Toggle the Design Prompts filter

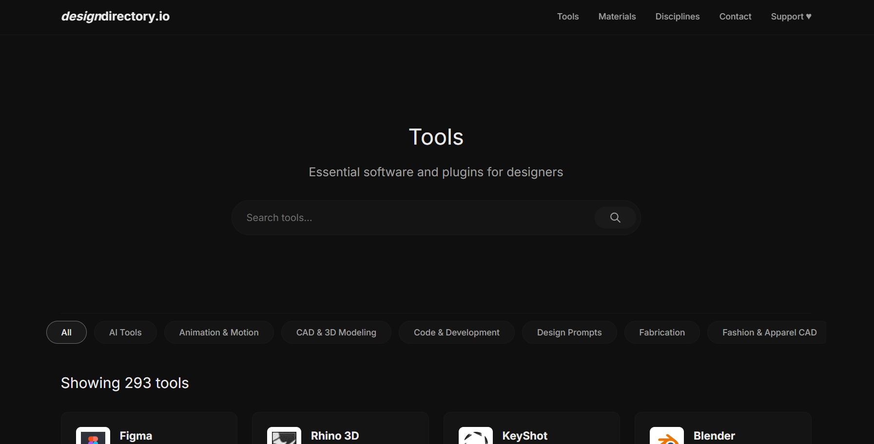point(569,332)
